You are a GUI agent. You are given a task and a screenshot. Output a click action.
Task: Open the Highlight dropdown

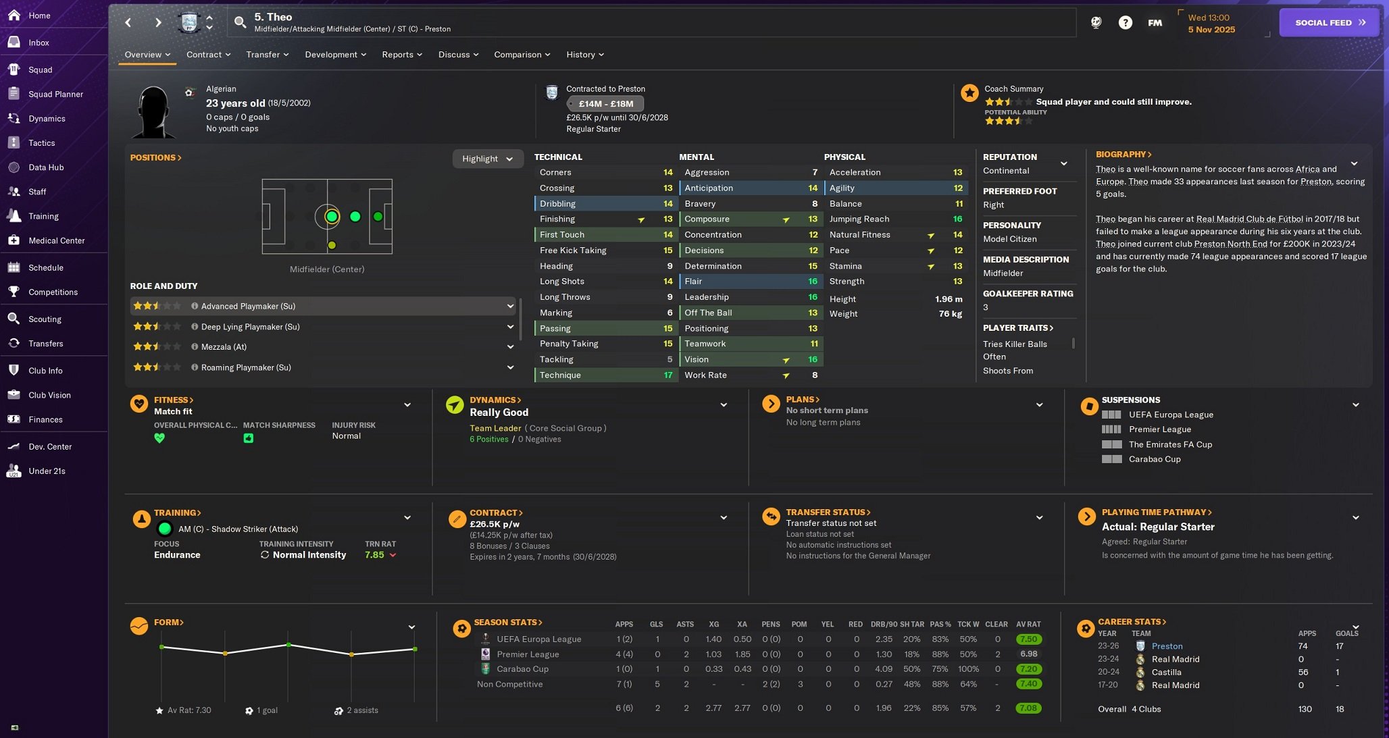click(x=487, y=159)
